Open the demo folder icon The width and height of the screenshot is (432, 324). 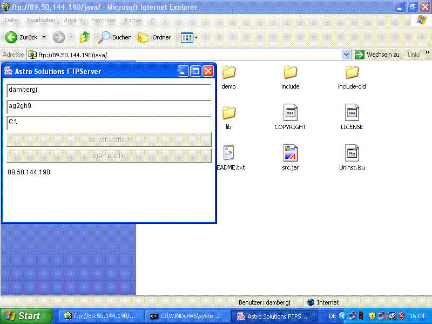(228, 73)
